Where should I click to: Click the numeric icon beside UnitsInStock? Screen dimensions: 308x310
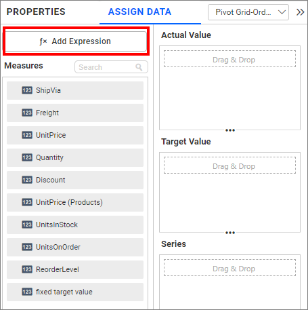point(27,225)
